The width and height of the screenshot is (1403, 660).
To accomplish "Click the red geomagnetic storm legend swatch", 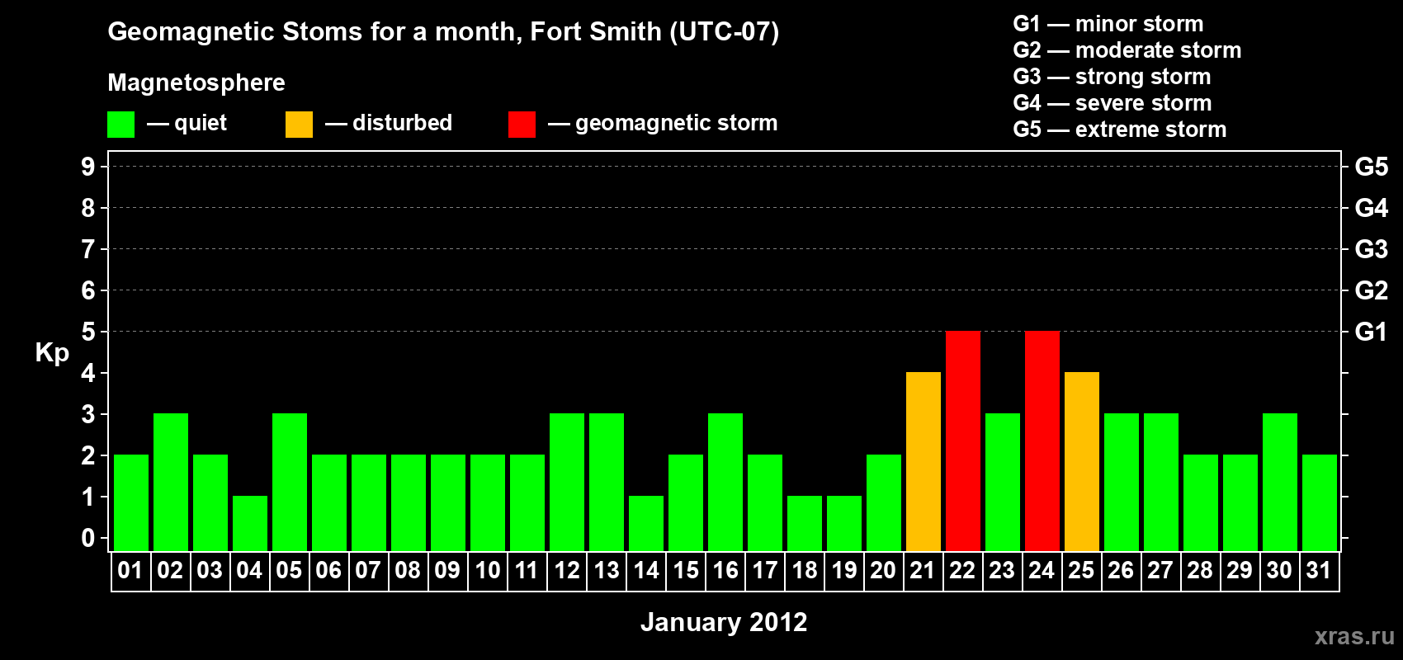I will pos(522,125).
